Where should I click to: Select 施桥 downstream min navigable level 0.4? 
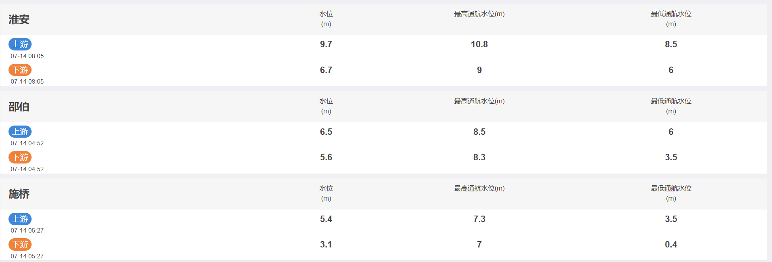671,244
